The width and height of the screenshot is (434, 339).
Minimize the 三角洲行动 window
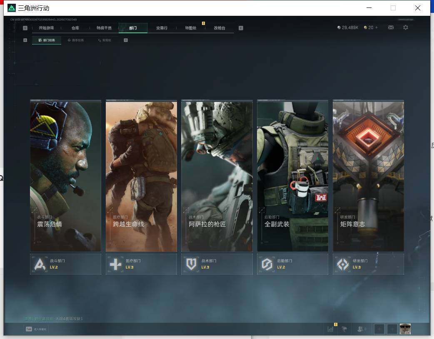coord(369,8)
